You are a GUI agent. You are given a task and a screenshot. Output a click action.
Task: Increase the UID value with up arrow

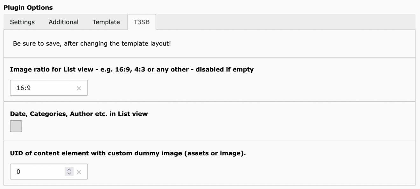point(69,170)
